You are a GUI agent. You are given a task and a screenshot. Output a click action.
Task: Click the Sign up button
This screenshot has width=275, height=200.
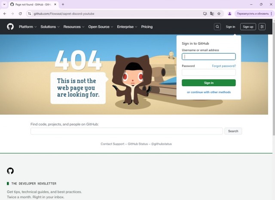click(x=248, y=27)
